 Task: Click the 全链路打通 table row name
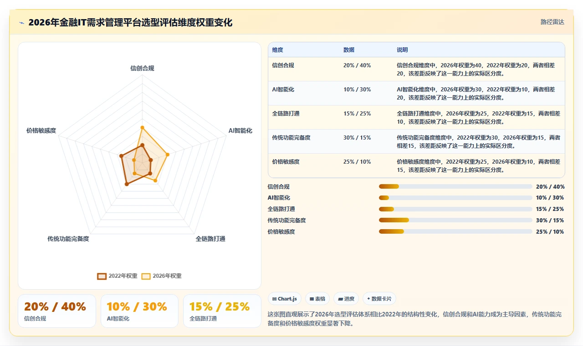pos(286,113)
